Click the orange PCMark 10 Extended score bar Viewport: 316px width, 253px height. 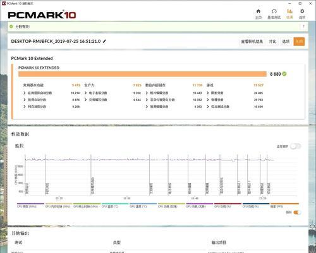pos(142,74)
